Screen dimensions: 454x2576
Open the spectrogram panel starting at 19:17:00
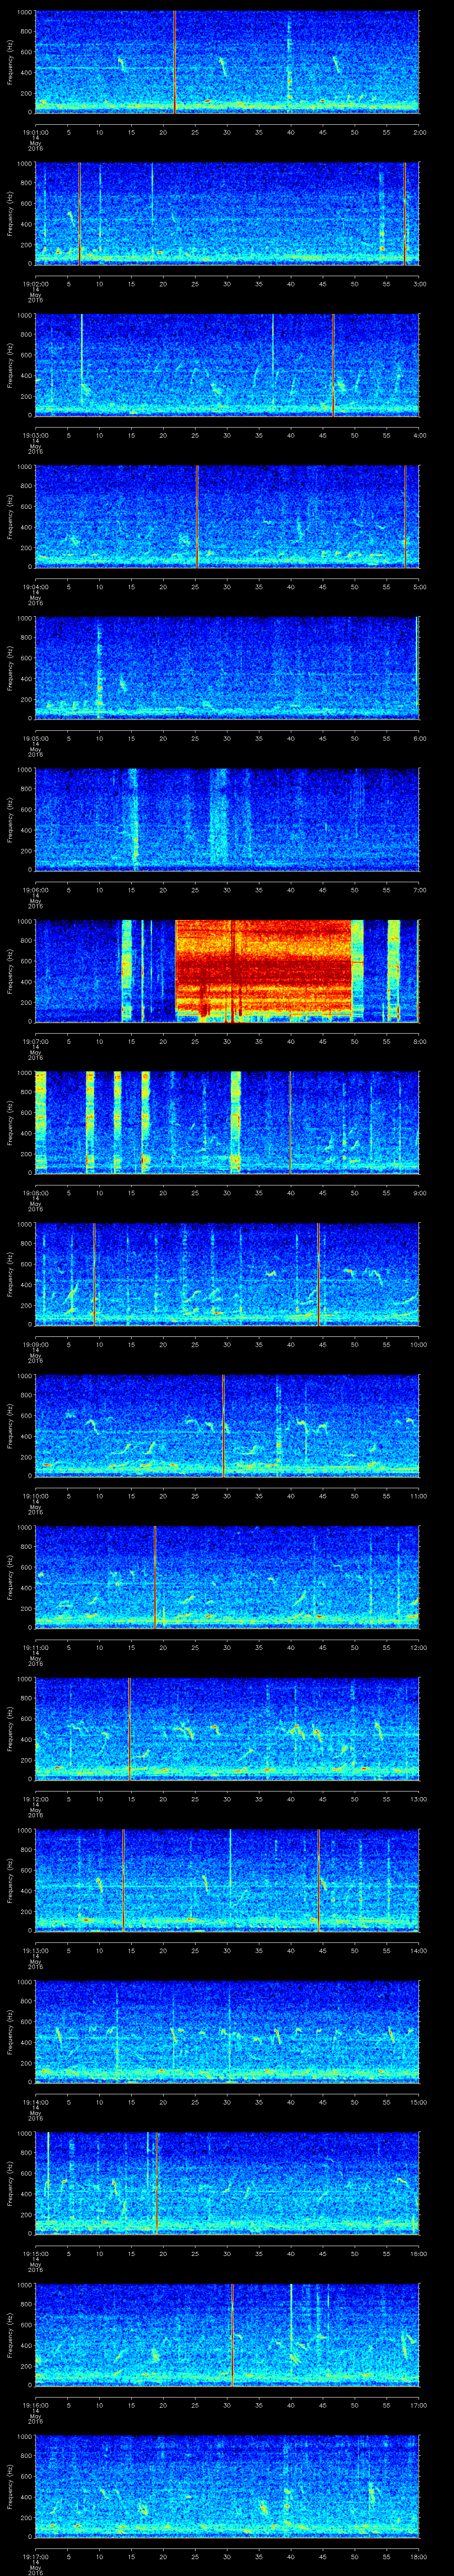(x=227, y=2486)
